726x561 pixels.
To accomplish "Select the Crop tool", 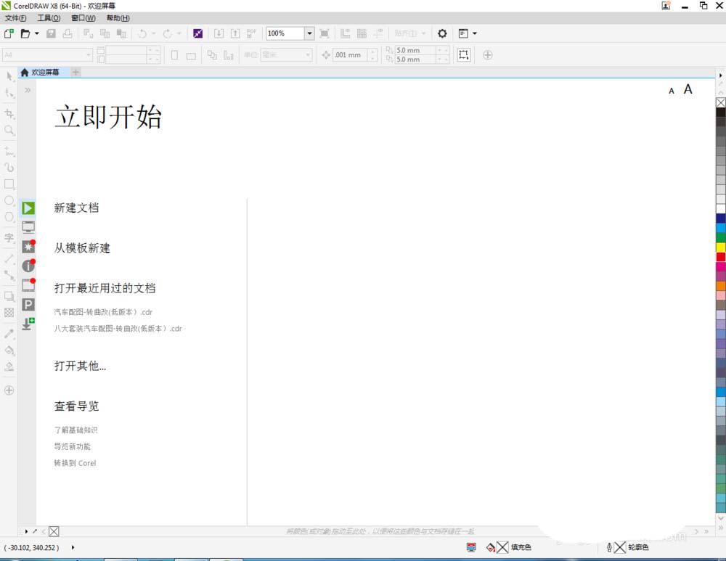I will click(9, 113).
